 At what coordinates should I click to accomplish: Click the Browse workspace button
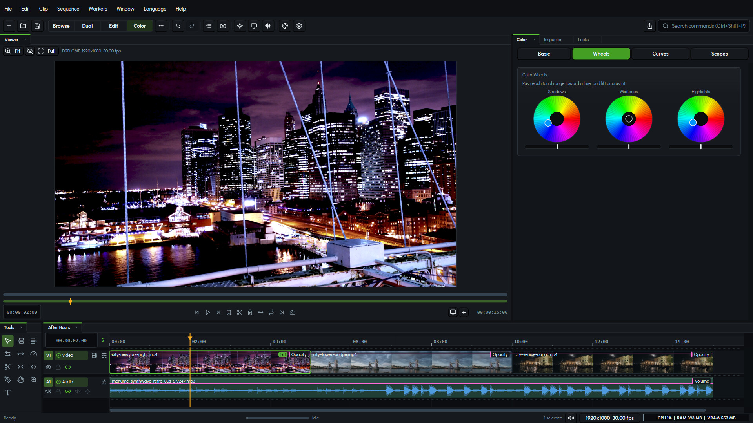pos(61,26)
